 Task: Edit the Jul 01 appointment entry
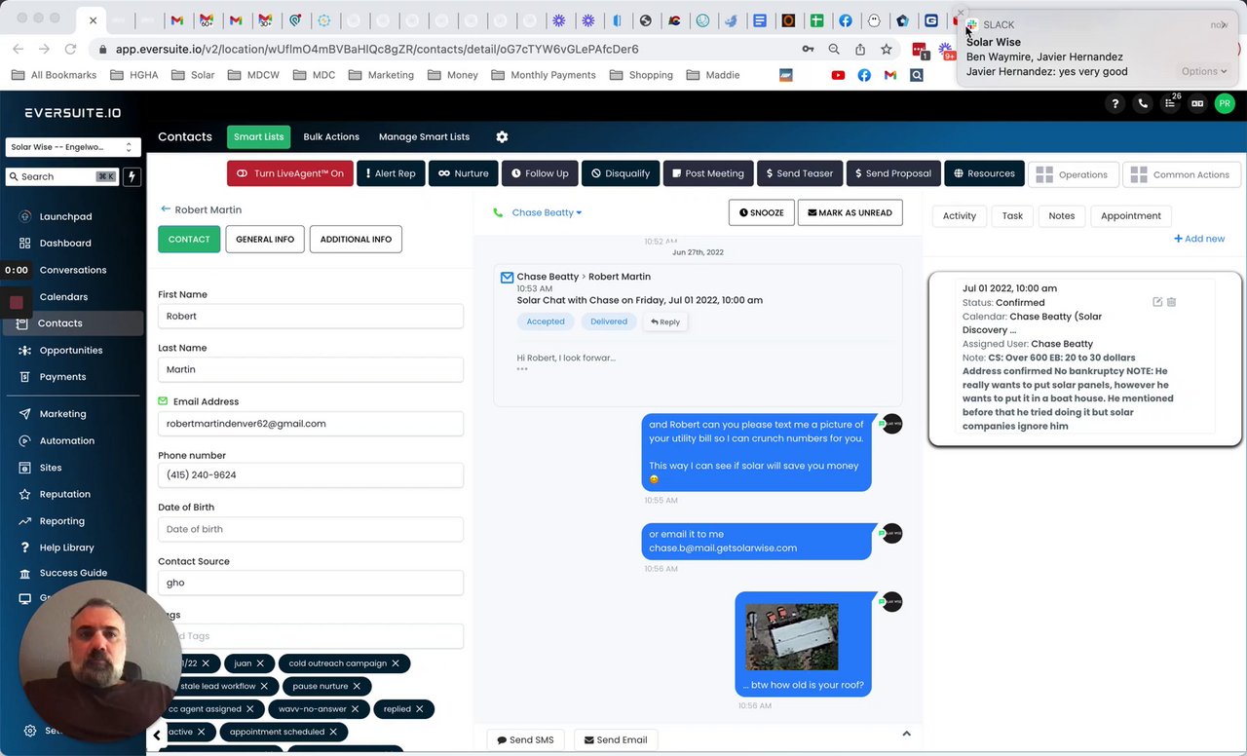point(1157,302)
